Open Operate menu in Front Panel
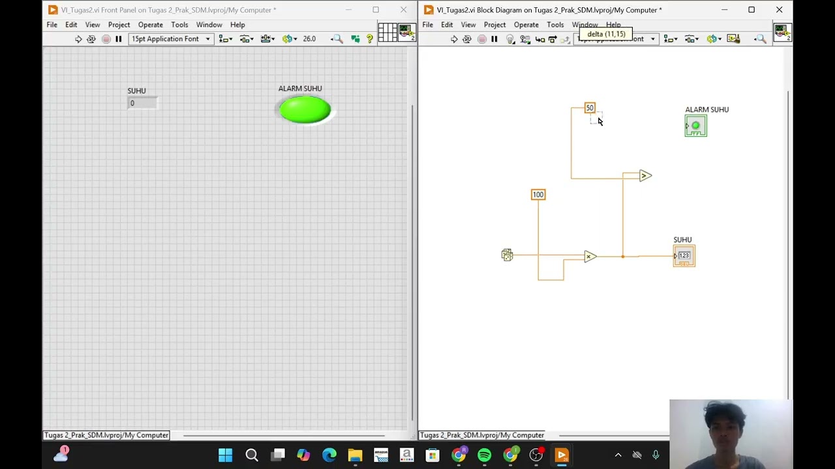The width and height of the screenshot is (835, 469). 151,25
